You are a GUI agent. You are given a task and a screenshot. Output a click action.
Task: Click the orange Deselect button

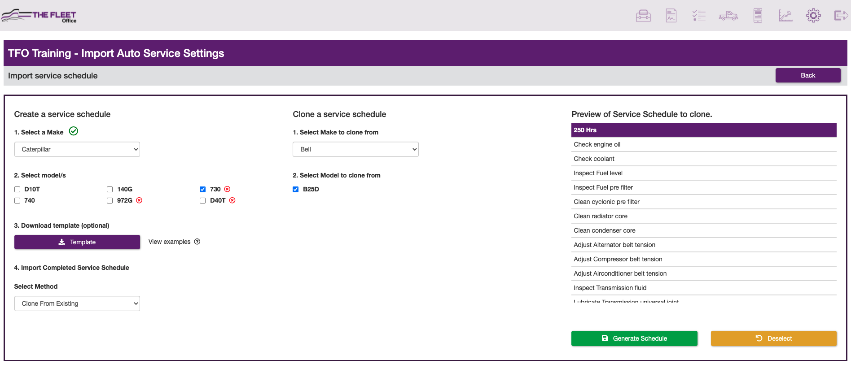coord(774,338)
